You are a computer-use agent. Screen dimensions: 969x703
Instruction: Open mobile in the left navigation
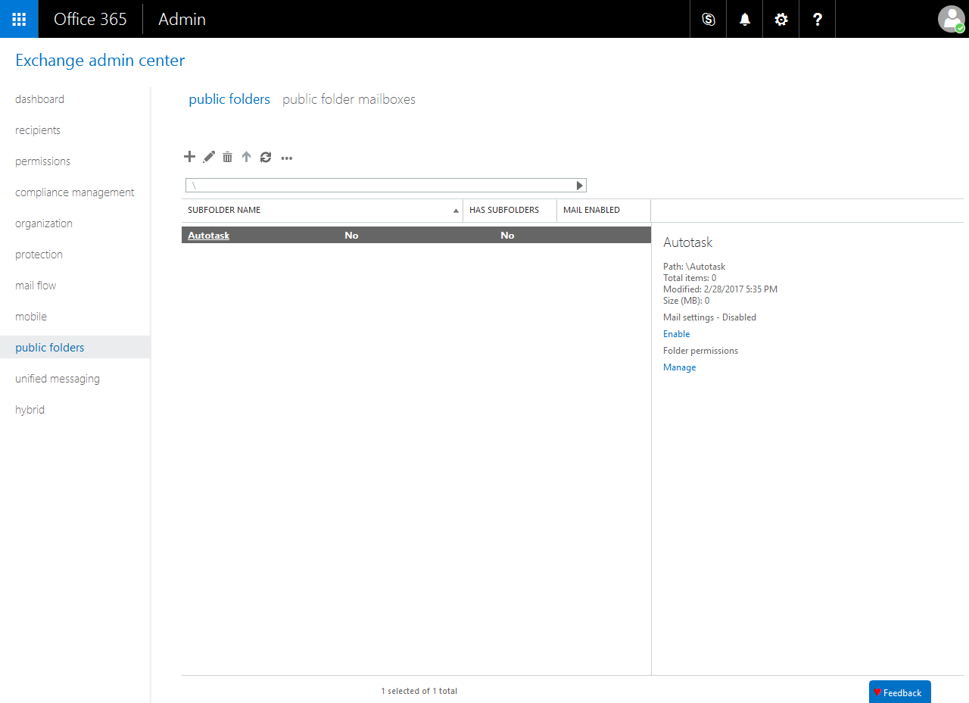click(x=31, y=317)
